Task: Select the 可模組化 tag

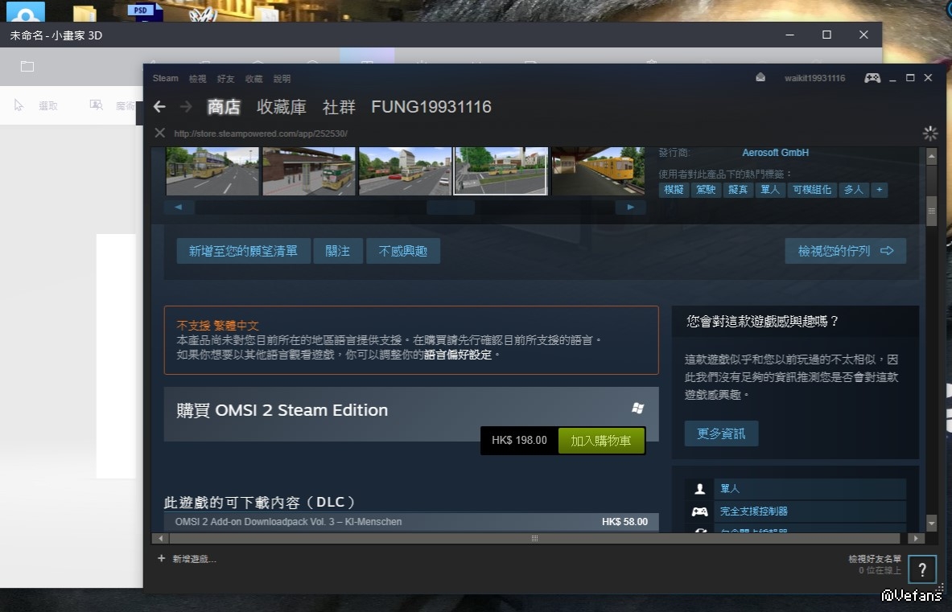Action: point(812,190)
